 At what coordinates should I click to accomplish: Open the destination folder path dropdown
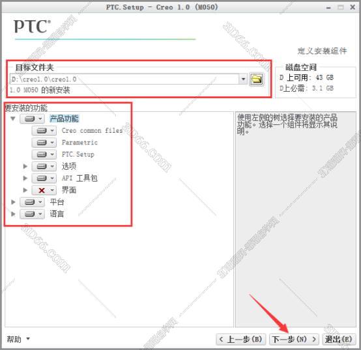(243, 79)
